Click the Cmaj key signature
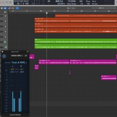This screenshot has height=117, width=117. pyautogui.click(x=88, y=1)
